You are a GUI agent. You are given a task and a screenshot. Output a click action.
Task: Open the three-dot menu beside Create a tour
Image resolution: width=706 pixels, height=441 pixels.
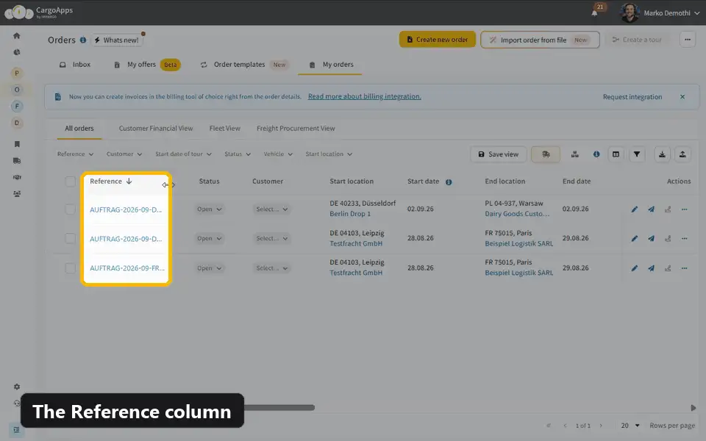[688, 40]
